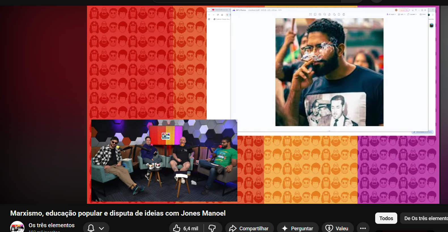Click the Compartilhar share button
This screenshot has width=448, height=232.
pos(249,228)
